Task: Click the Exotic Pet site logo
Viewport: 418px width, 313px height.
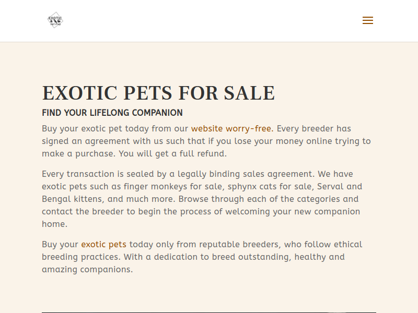Action: point(55,20)
